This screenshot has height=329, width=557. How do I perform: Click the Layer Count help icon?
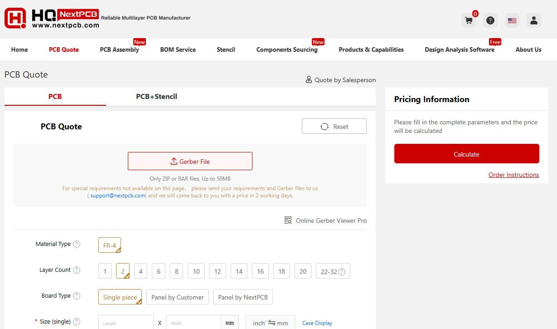77,270
